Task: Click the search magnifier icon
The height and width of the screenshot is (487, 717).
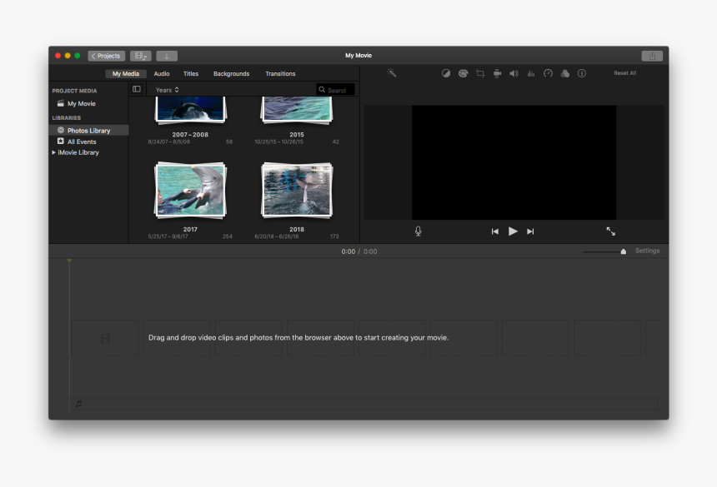Action: point(322,90)
